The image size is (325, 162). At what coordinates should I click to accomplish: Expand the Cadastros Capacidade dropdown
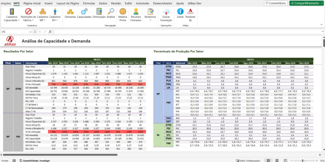(12, 15)
